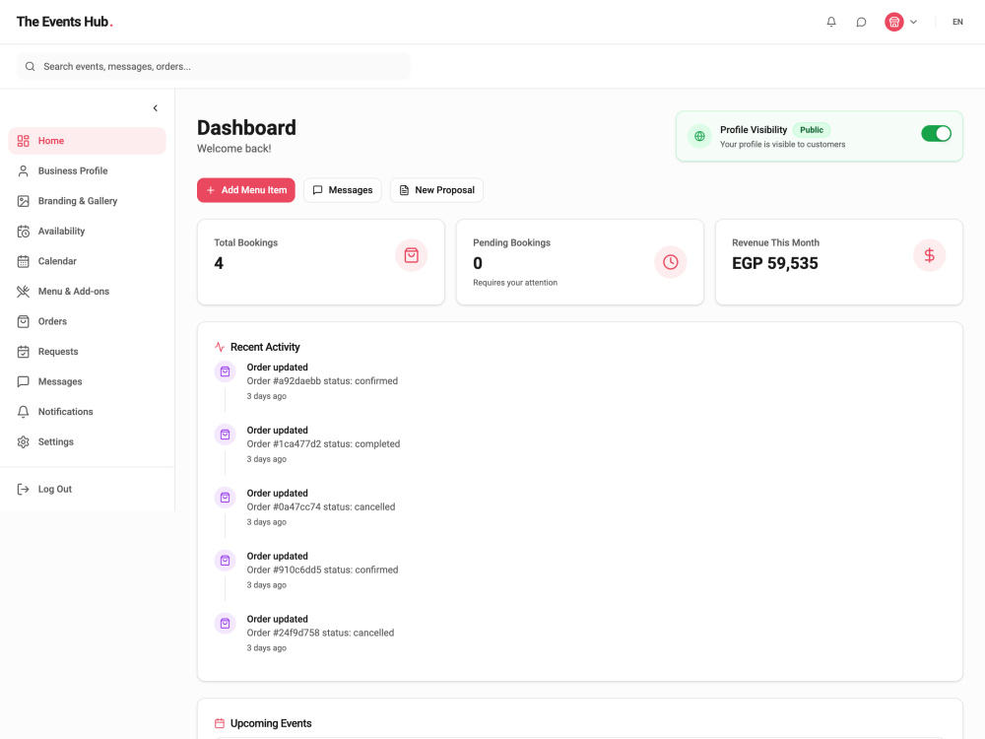Select Order #a92daebb status: confirmed text
985x739 pixels.
tap(322, 380)
